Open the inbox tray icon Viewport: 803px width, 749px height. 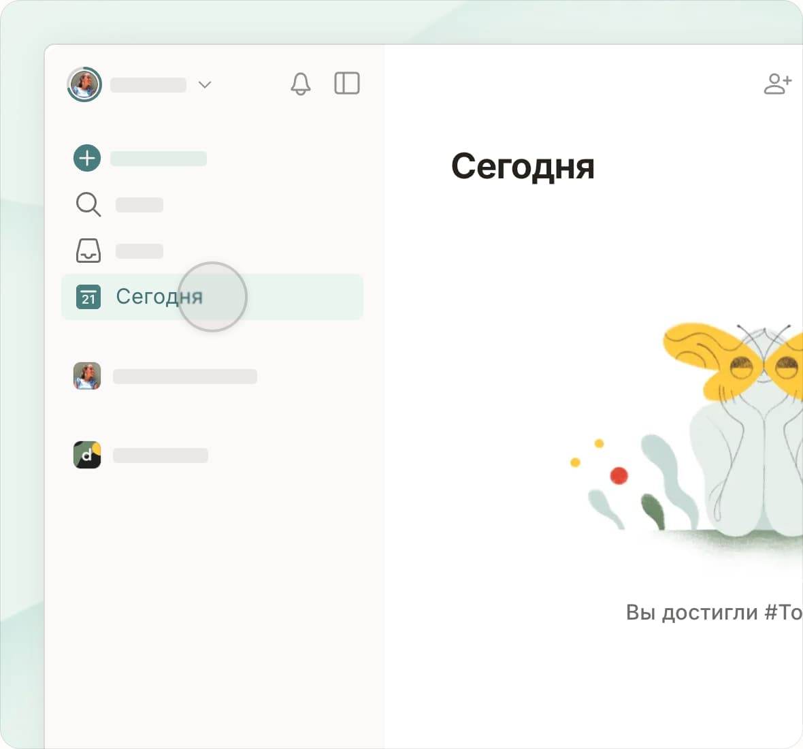88,251
